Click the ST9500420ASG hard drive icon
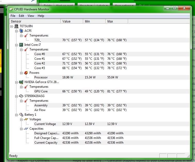This screenshot has width=195, height=162. coord(21,96)
